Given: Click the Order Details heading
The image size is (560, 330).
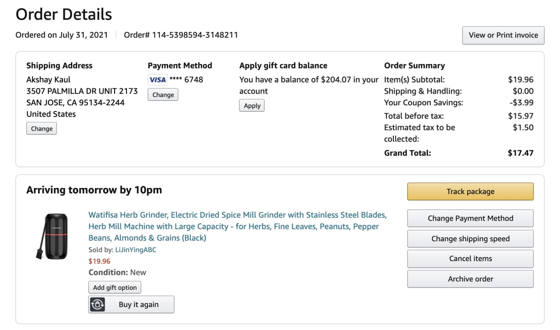Looking at the screenshot, I should pyautogui.click(x=64, y=14).
